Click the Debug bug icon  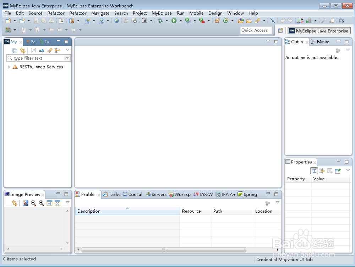tap(160, 21)
